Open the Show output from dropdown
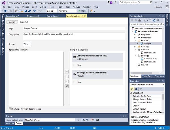This screenshot has height=130, width=170. pos(50,120)
